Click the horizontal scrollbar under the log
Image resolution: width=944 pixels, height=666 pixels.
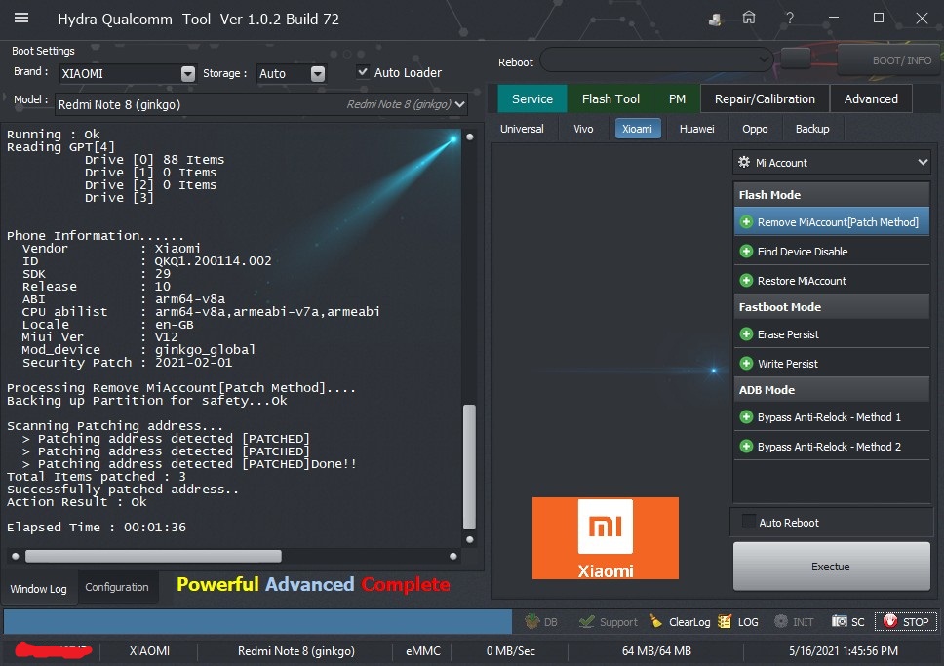tap(153, 556)
